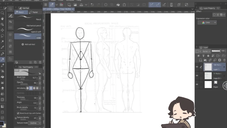The width and height of the screenshot is (227, 128).
Task: Open the Texture mode Outline dropdown
Action: coord(35,123)
